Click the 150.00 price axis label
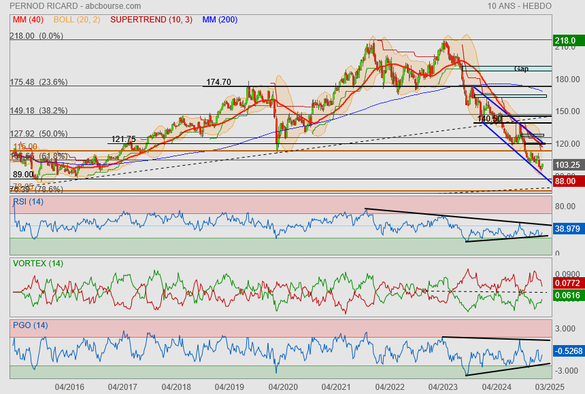The image size is (585, 394). coord(567,111)
